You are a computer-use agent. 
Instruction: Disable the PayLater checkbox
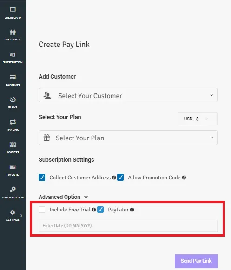click(x=100, y=210)
